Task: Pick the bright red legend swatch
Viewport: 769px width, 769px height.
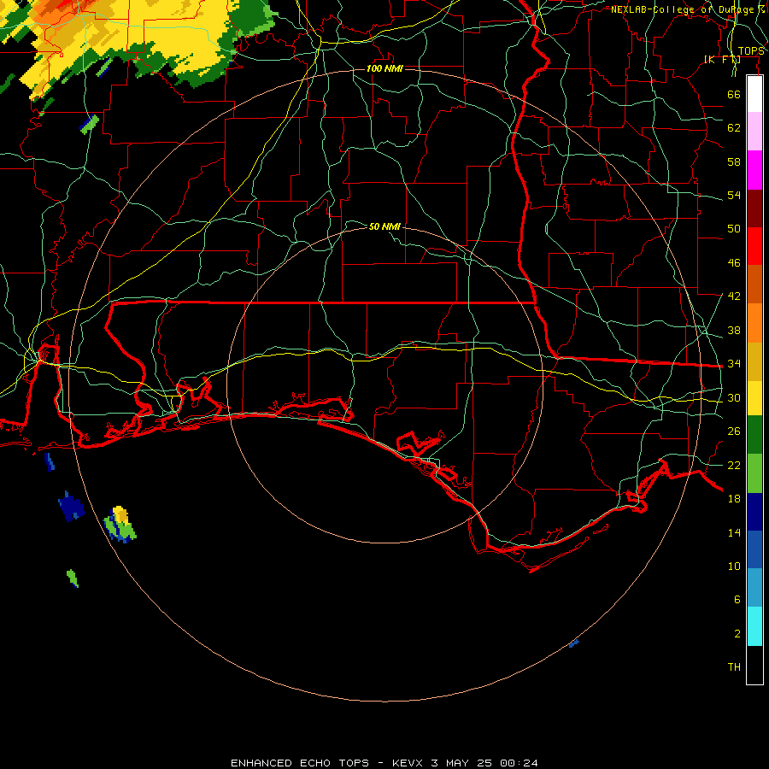Action: pyautogui.click(x=754, y=246)
